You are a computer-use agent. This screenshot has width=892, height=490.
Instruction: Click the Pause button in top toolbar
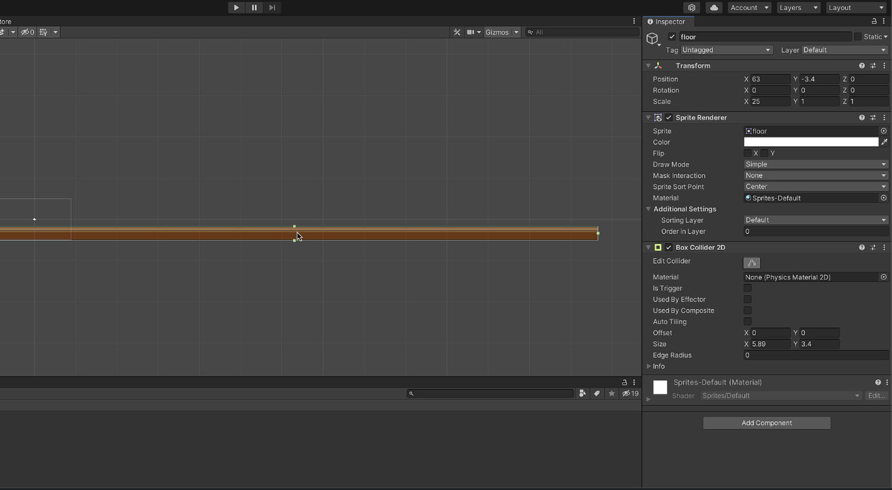point(254,8)
